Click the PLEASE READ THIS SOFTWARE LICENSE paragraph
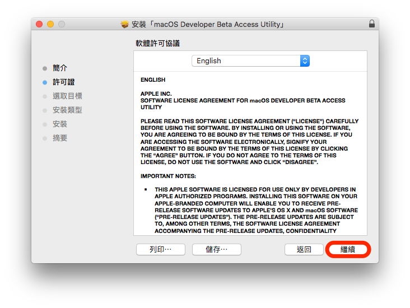 [249, 142]
